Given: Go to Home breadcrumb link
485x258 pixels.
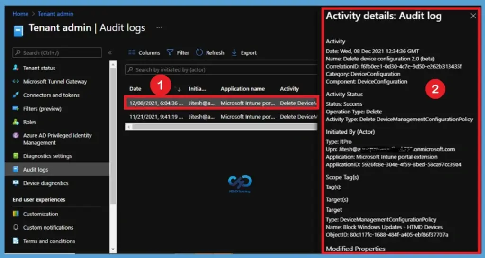Looking at the screenshot, I should [20, 14].
